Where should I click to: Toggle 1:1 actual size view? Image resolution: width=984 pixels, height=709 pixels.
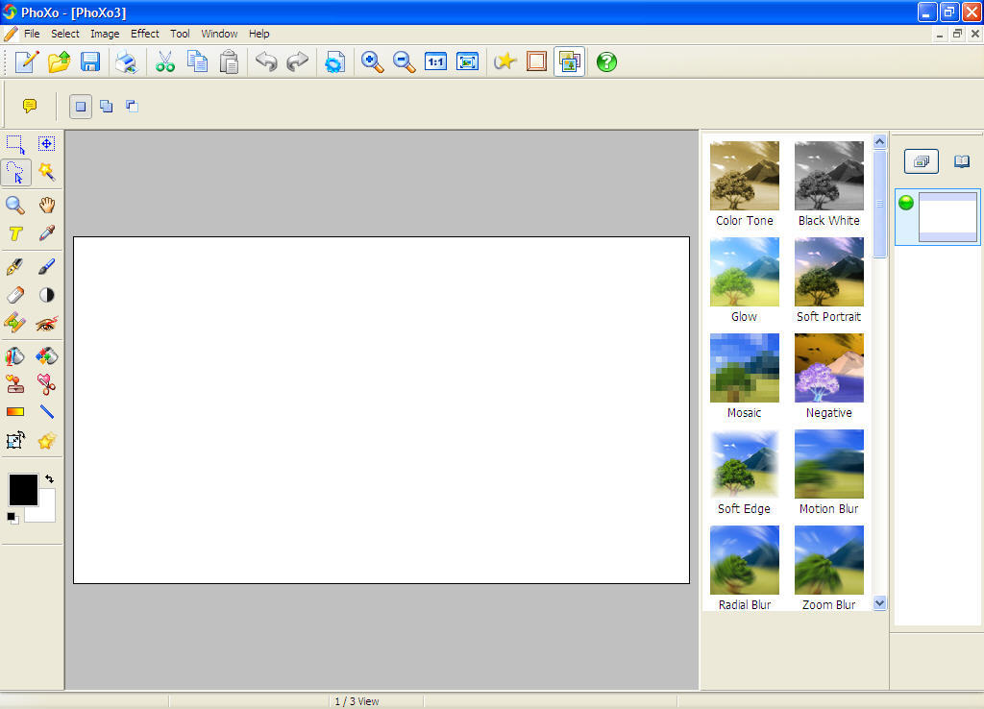[435, 61]
